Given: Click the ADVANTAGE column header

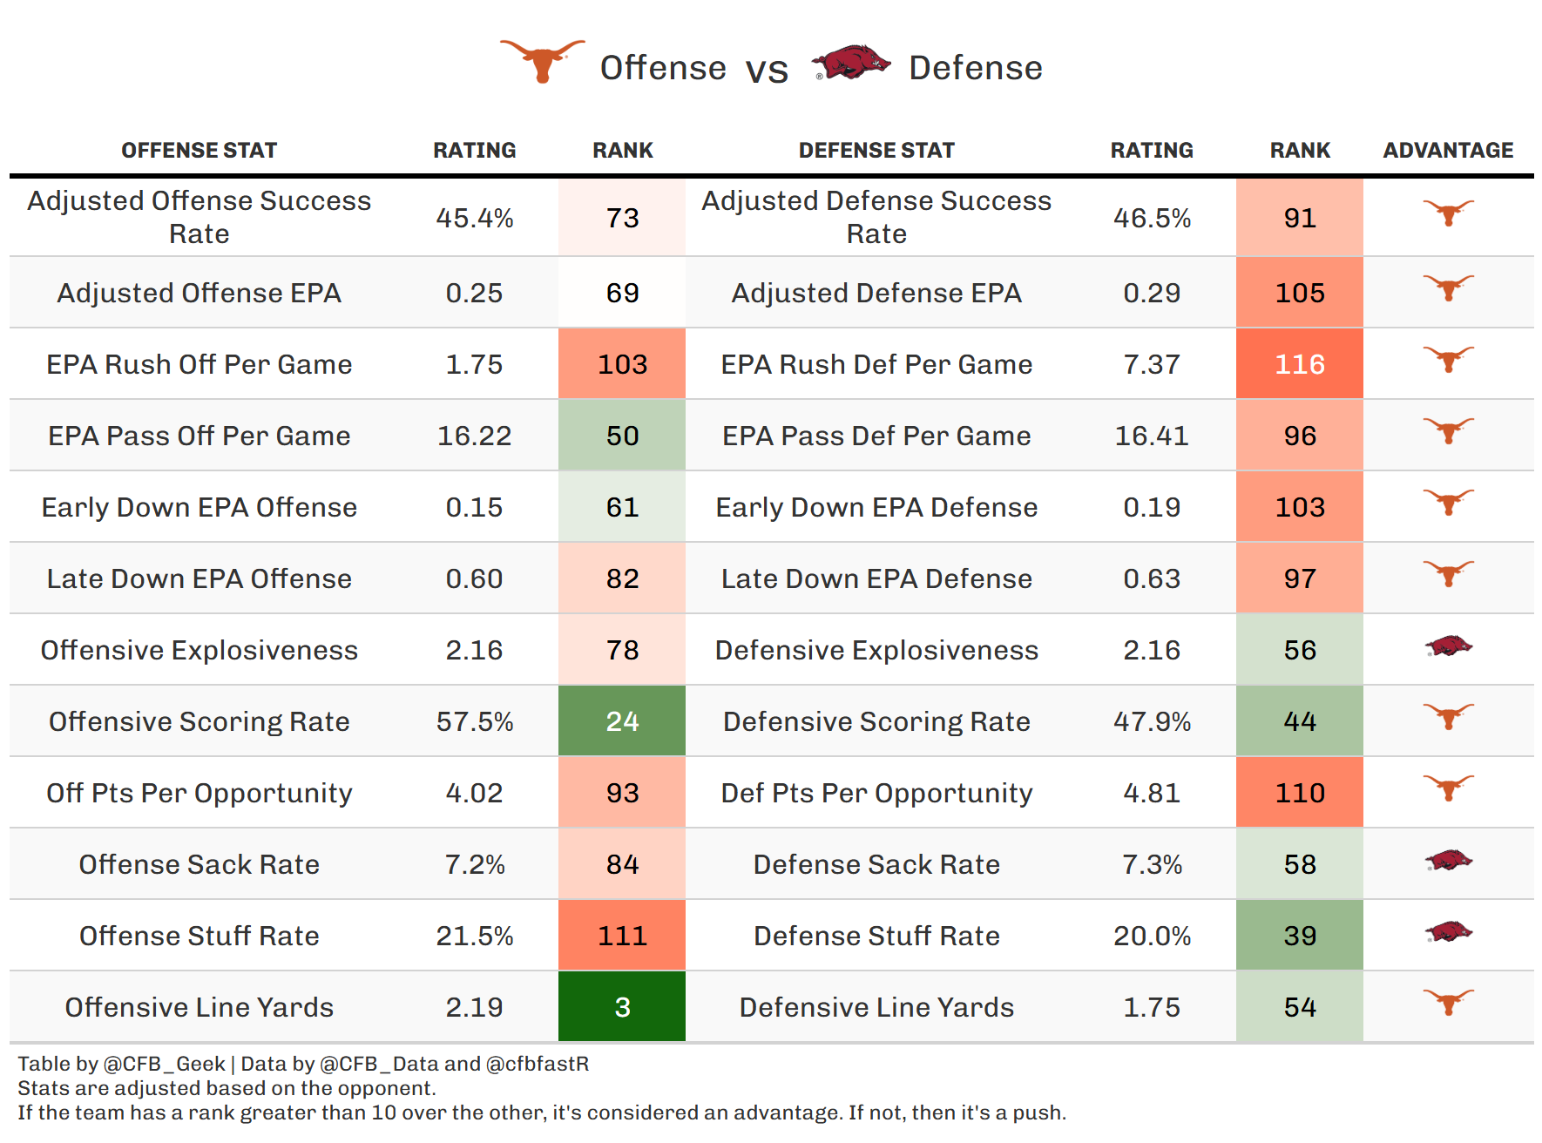Looking at the screenshot, I should 1448,151.
